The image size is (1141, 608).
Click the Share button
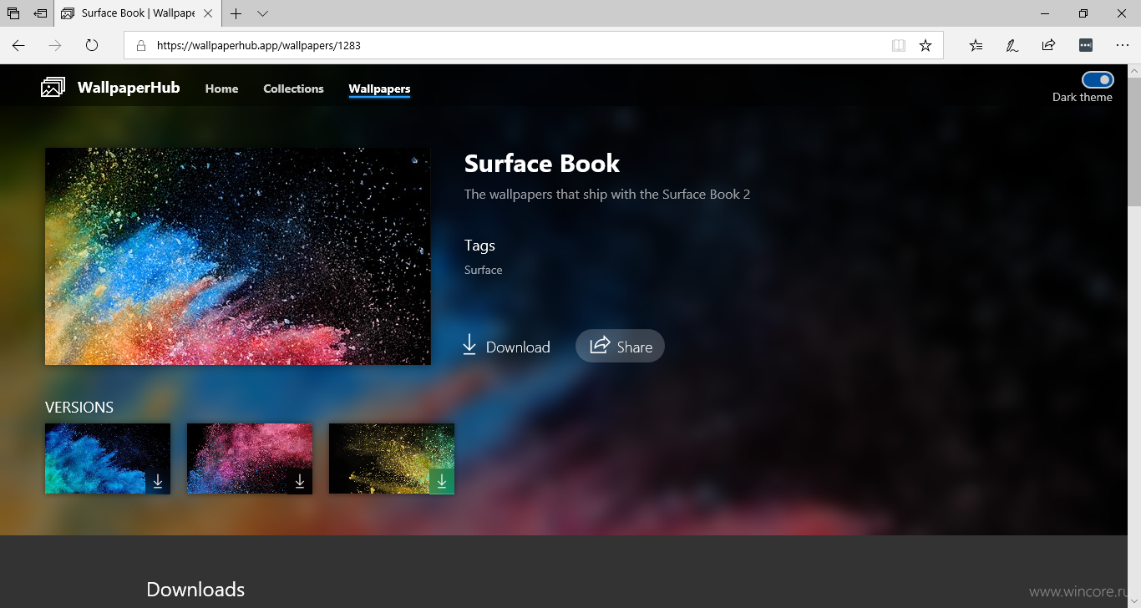tap(620, 346)
